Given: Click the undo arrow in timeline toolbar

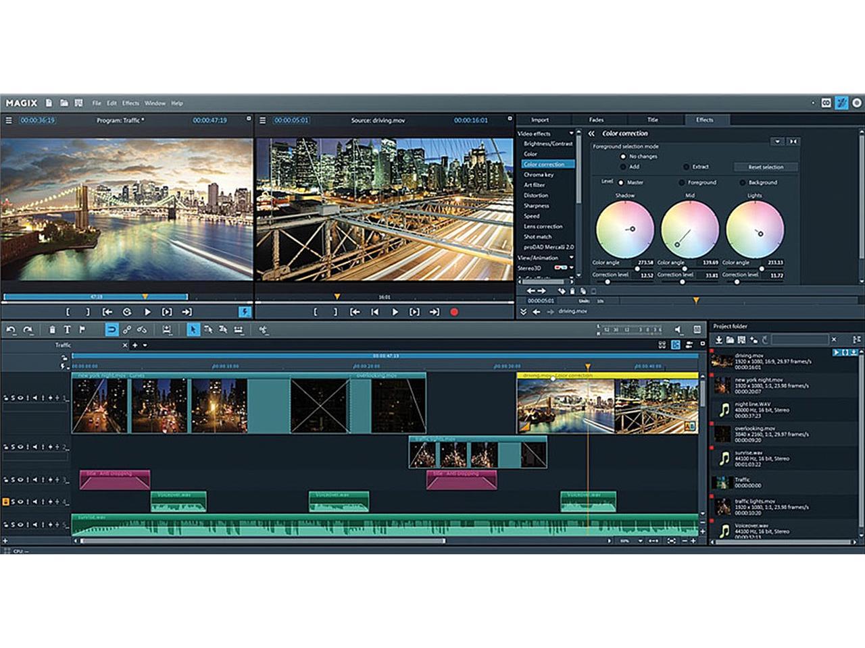Looking at the screenshot, I should [x=11, y=329].
